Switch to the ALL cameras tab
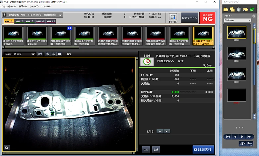Image resolution: width=259 pixels, height=156 pixels. (x=51, y=22)
